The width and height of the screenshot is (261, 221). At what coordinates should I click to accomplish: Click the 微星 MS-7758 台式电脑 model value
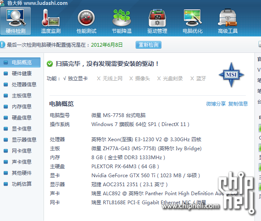point(118,115)
